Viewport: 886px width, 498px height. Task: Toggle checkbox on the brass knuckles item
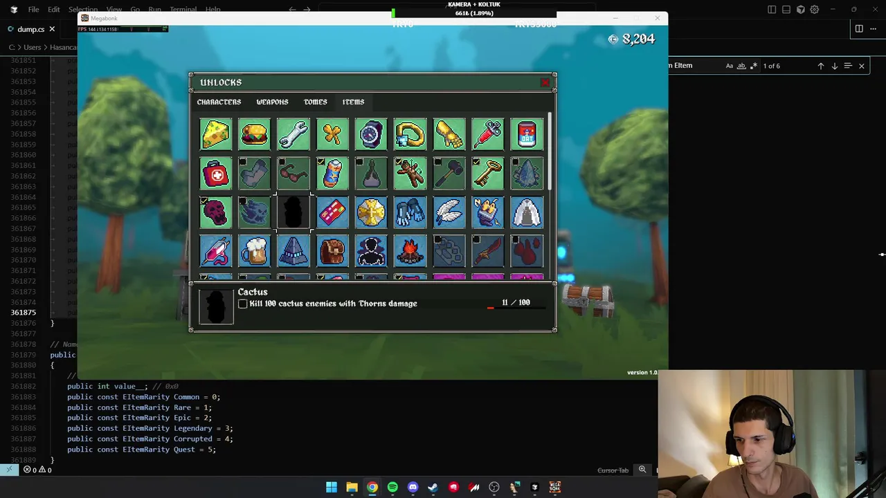pyautogui.click(x=437, y=239)
